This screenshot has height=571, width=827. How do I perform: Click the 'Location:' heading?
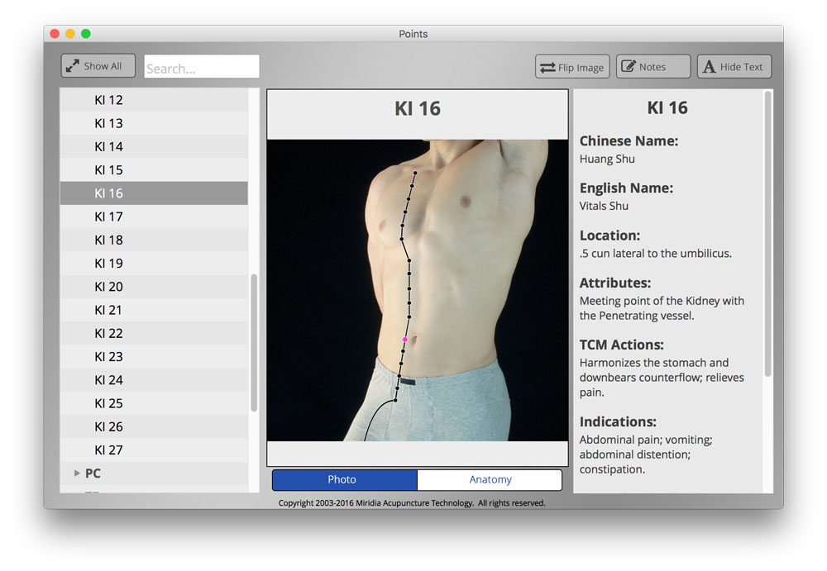609,236
